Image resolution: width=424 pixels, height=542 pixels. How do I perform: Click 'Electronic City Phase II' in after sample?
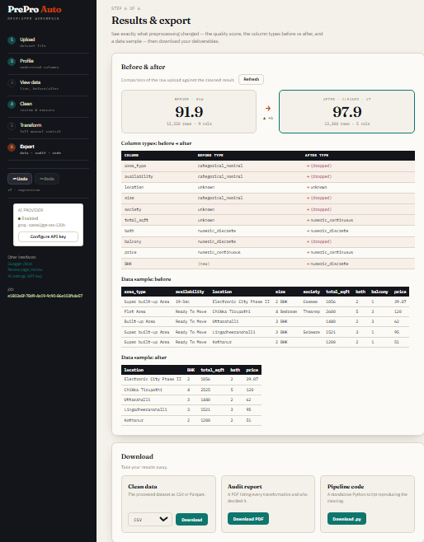point(153,379)
